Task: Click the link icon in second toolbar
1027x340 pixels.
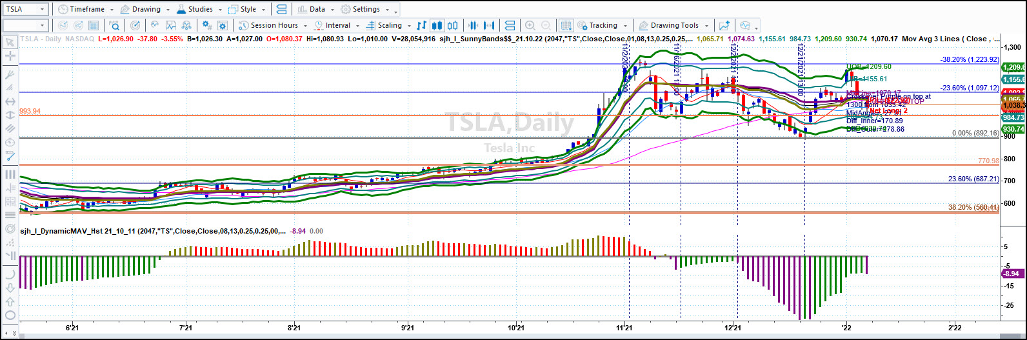Action: pyautogui.click(x=510, y=25)
